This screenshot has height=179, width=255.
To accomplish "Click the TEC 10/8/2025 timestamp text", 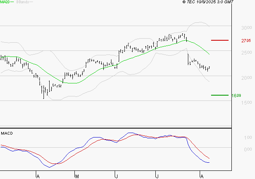I will point(208,2).
